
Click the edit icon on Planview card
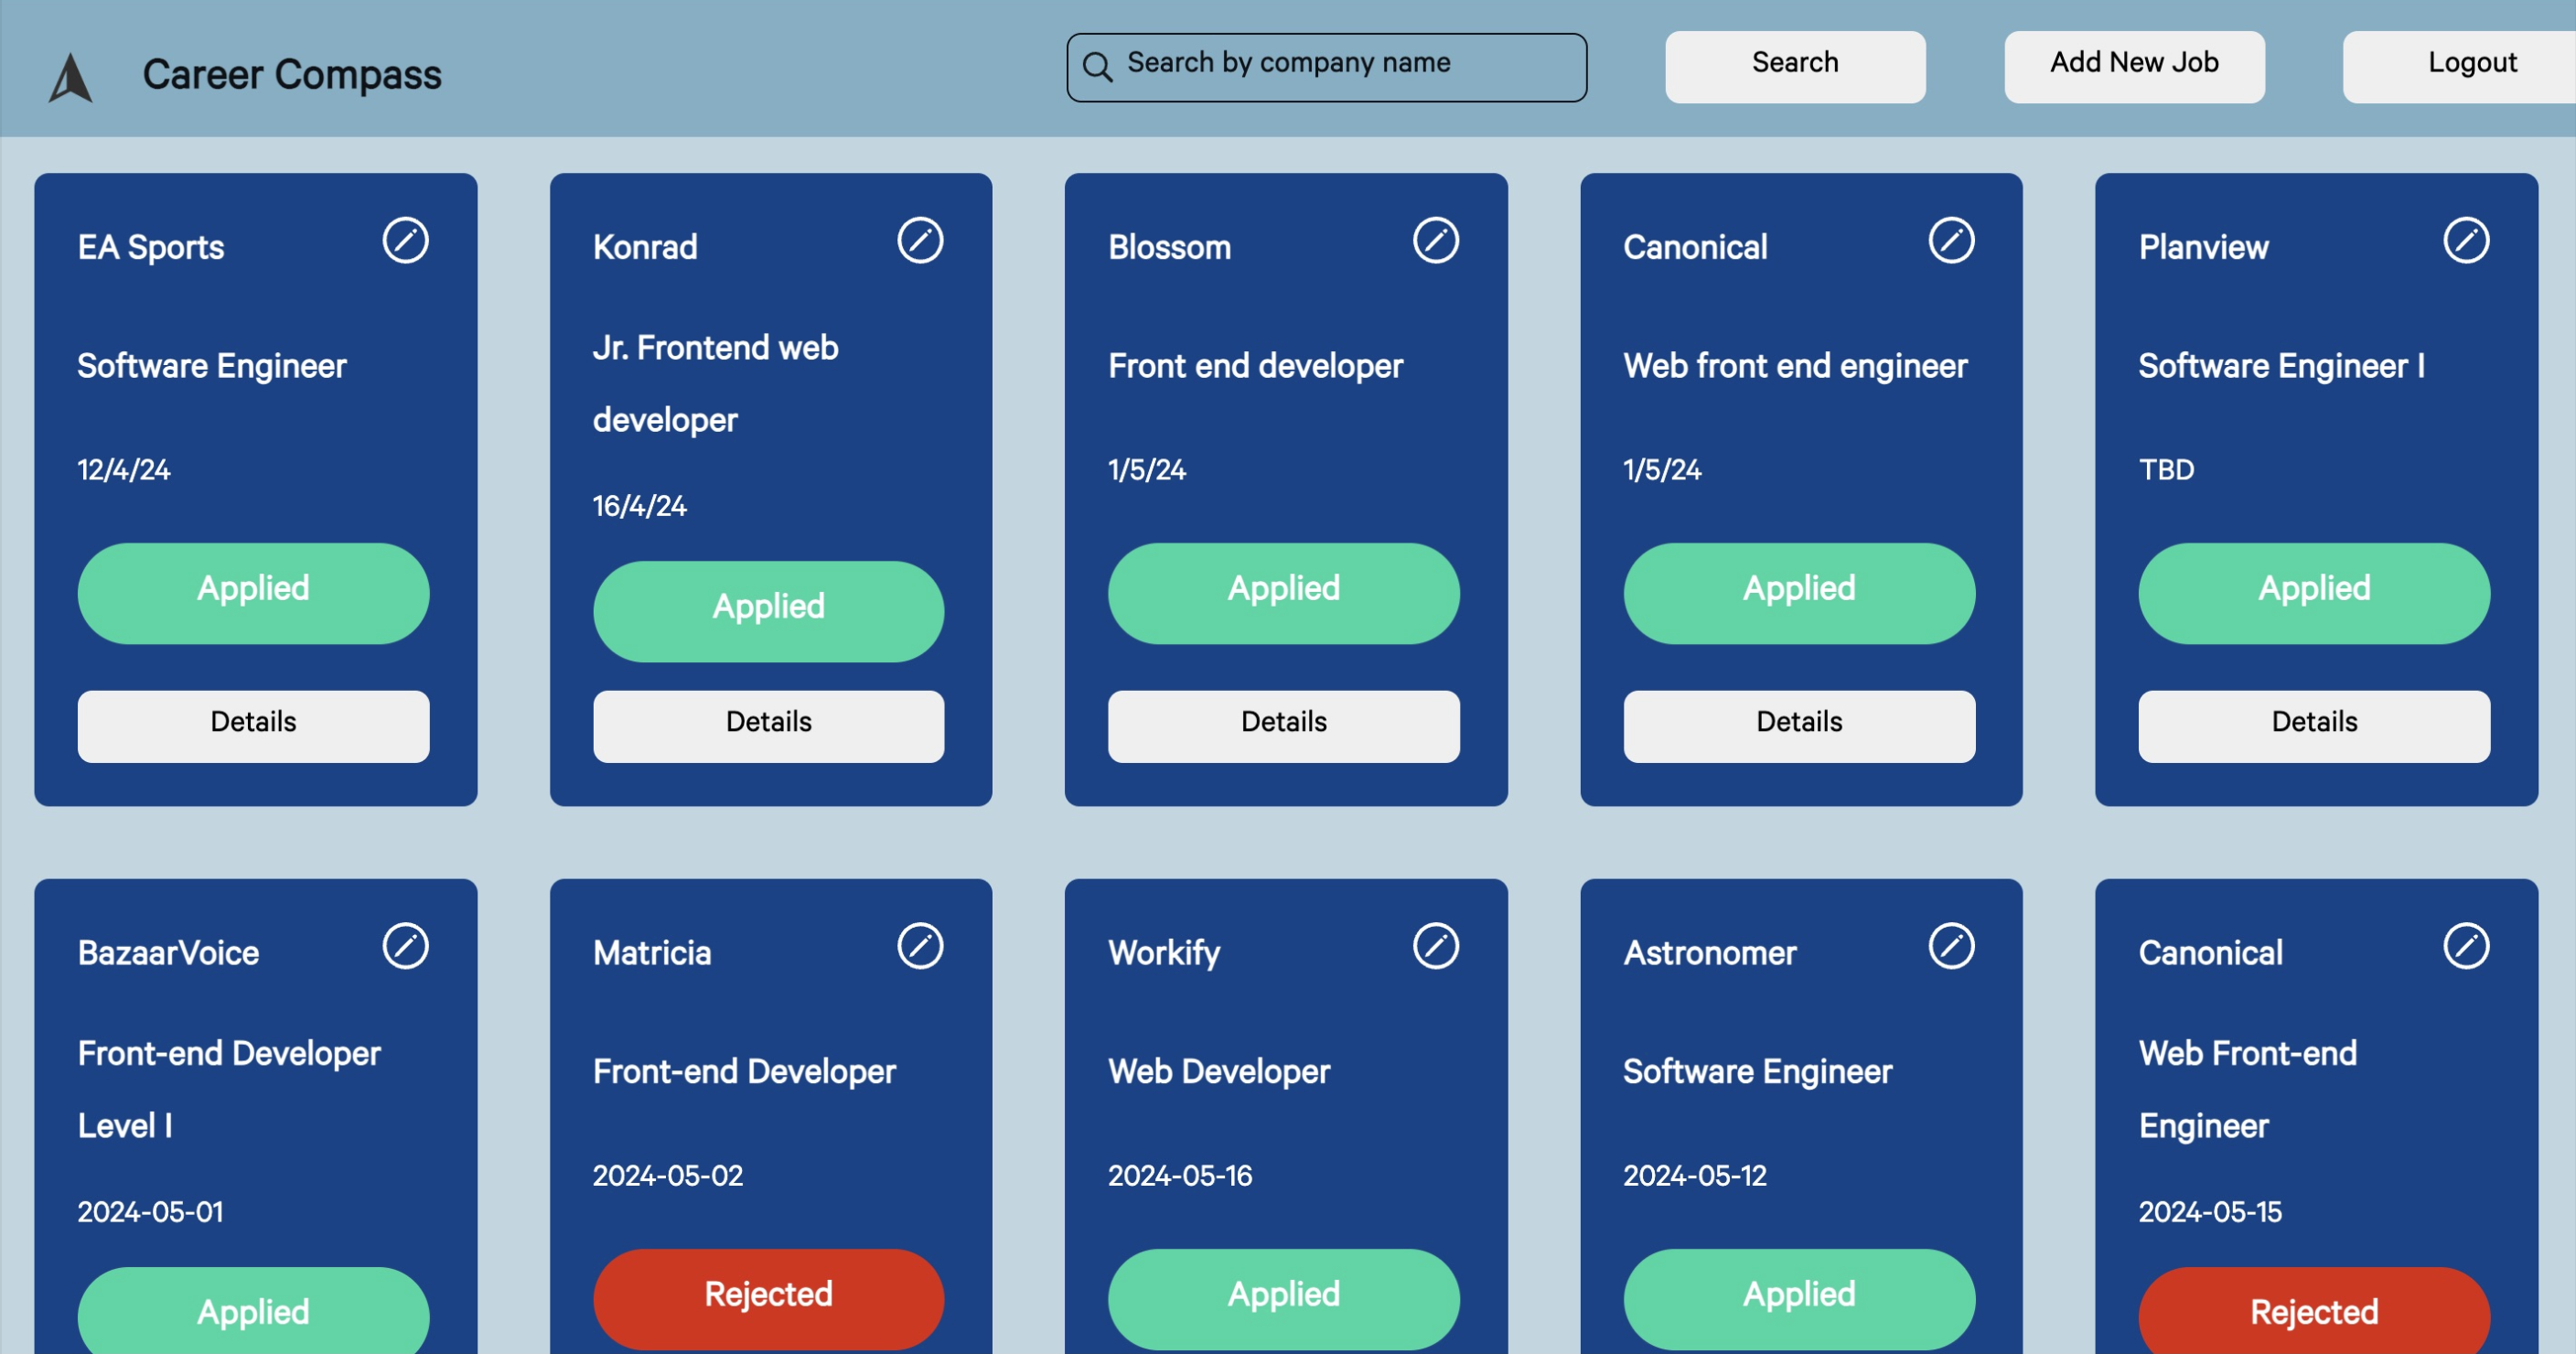coord(2466,241)
